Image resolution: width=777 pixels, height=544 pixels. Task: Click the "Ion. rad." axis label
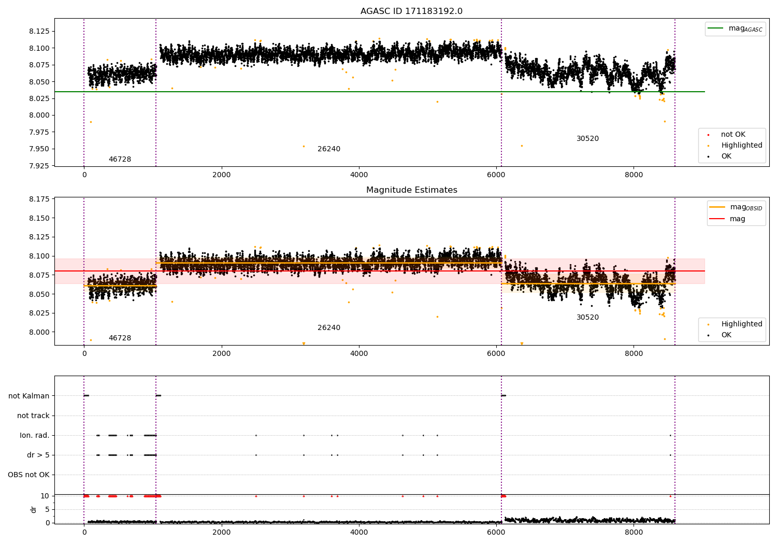(35, 436)
